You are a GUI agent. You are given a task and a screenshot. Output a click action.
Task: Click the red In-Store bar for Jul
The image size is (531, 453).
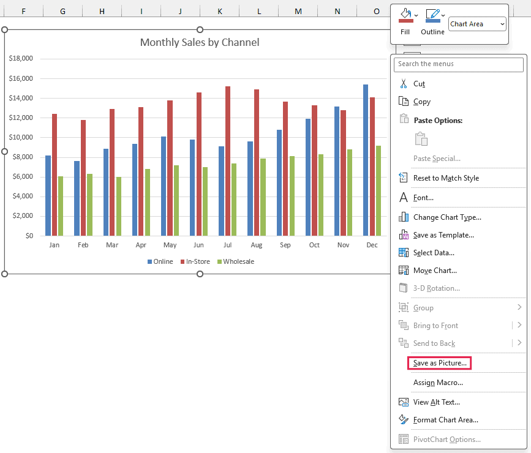pos(228,161)
